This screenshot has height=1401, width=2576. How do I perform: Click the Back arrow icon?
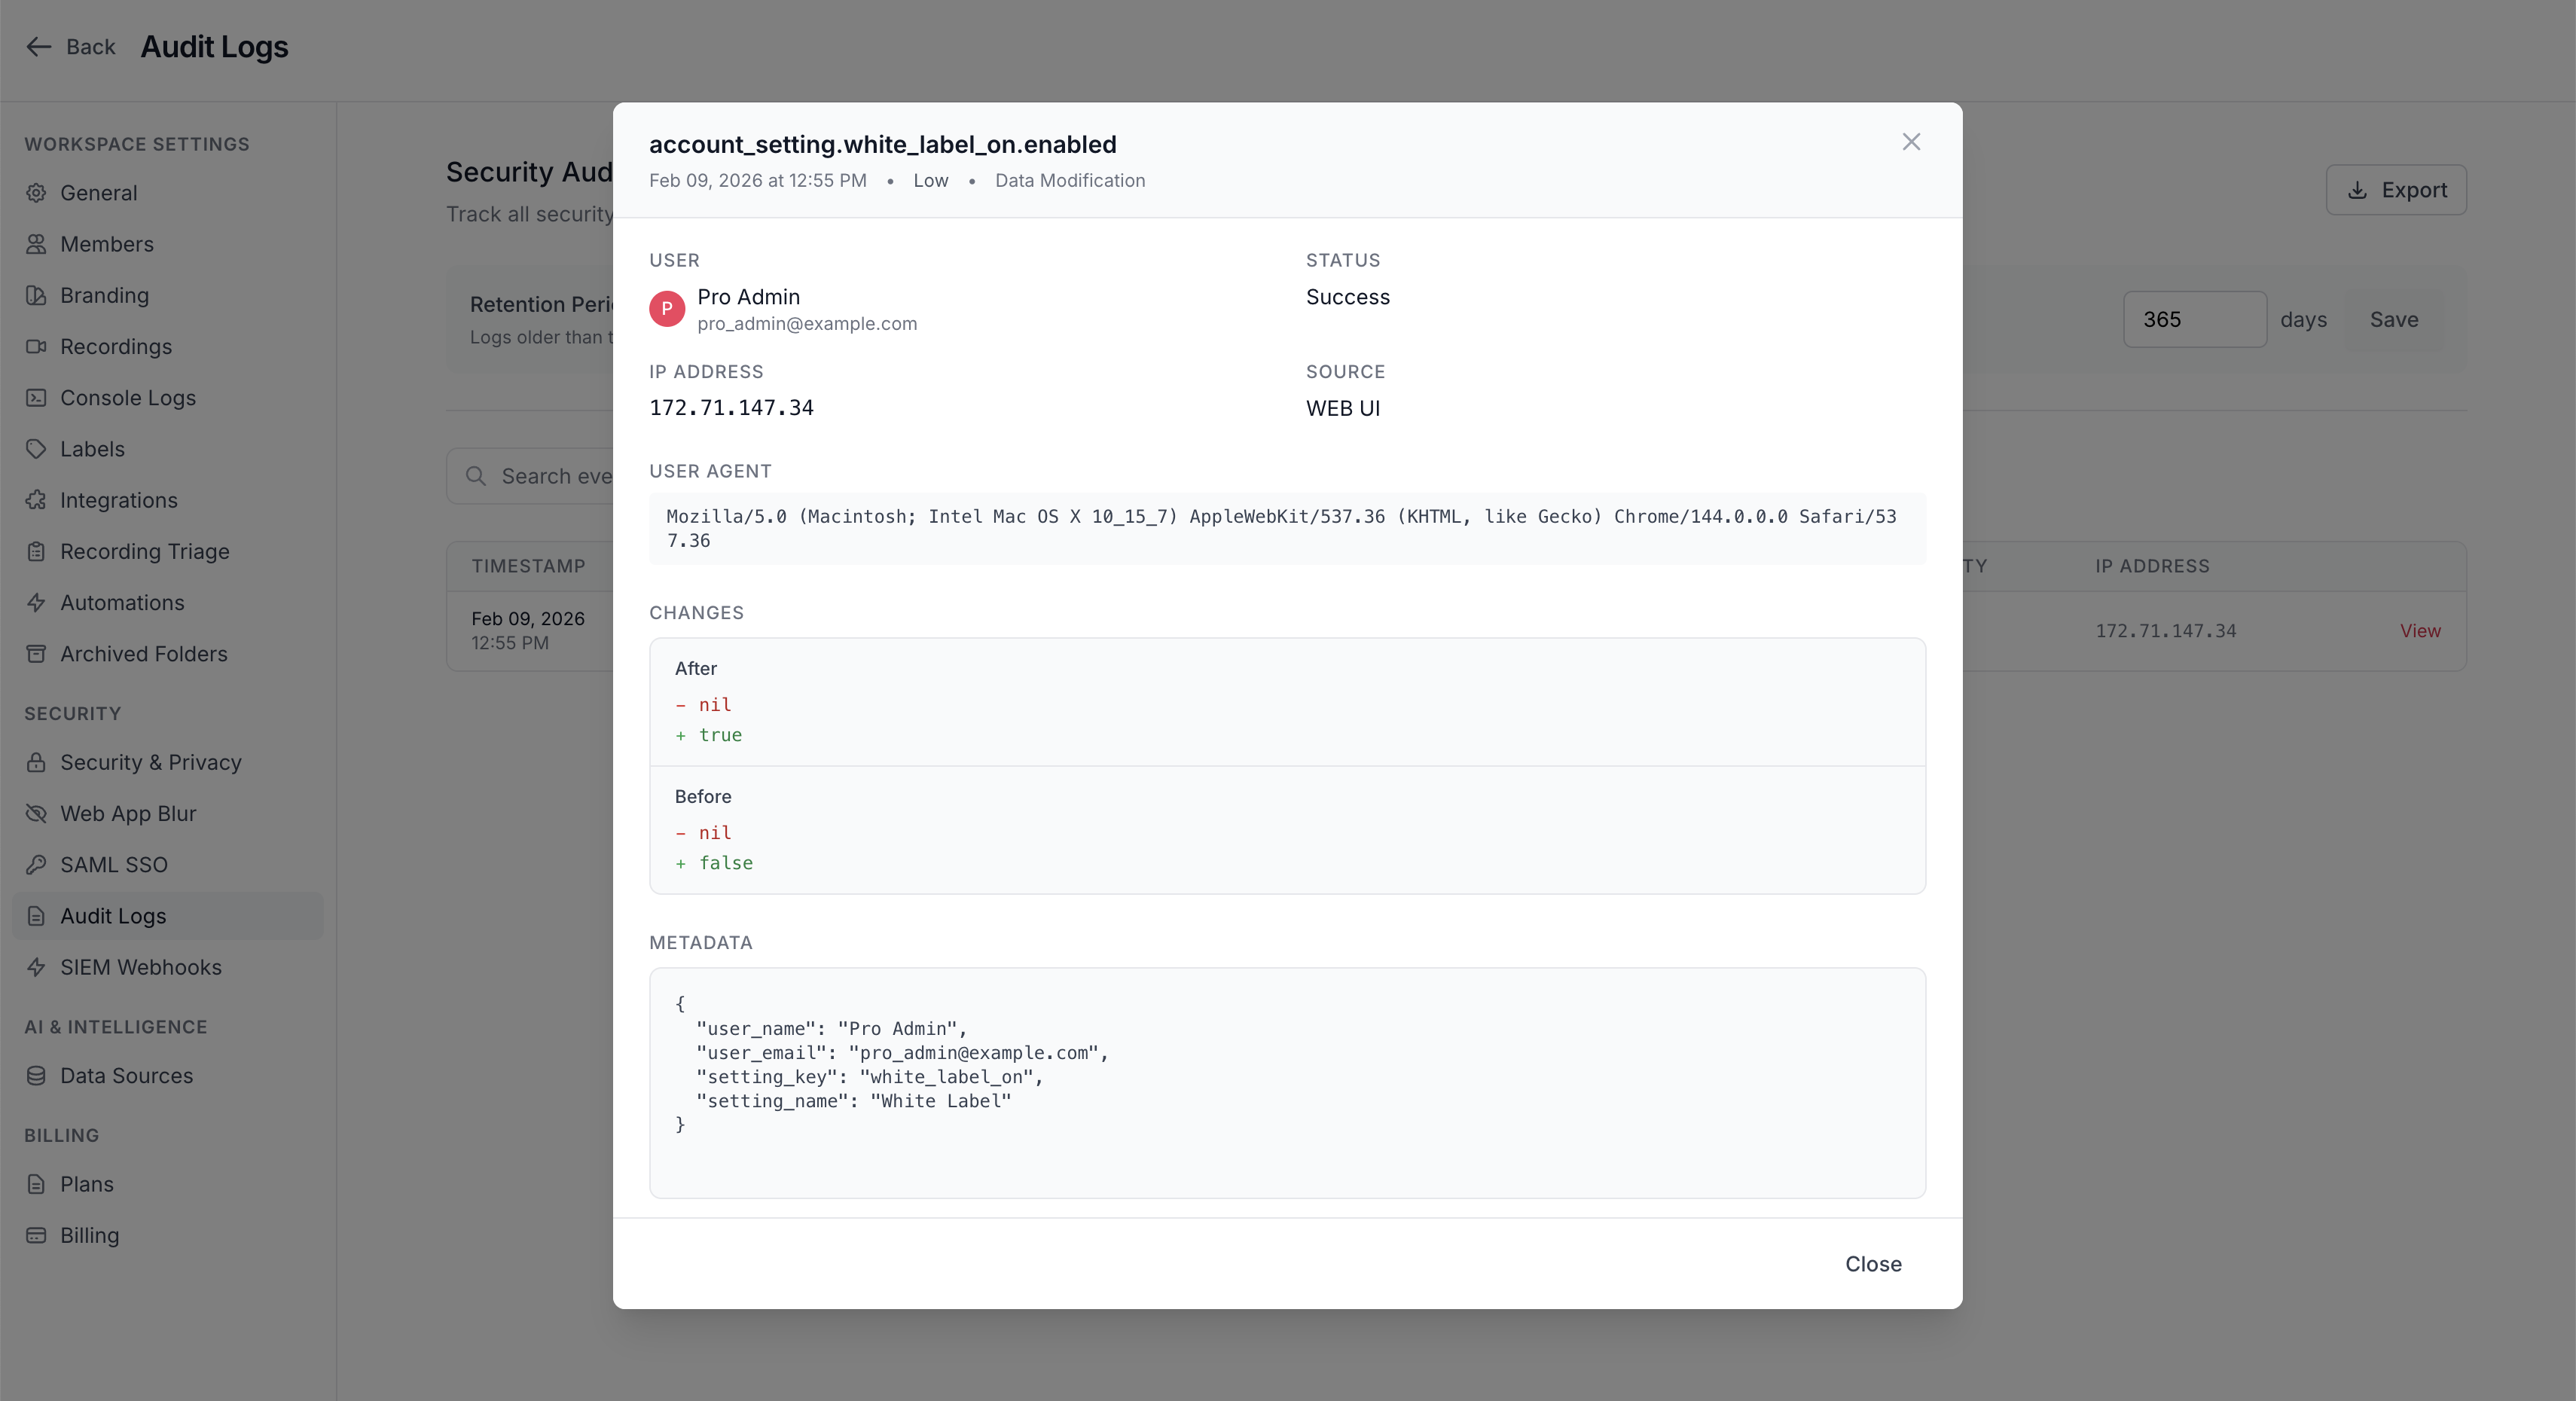pyautogui.click(x=38, y=47)
